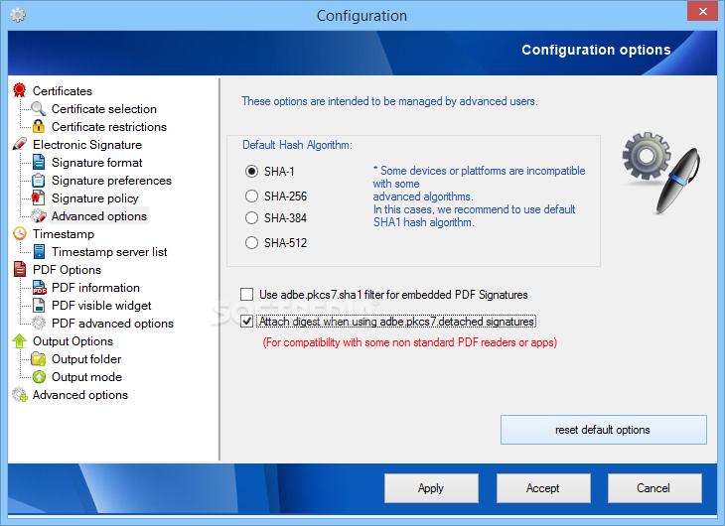Open Certificate restrictions settings

click(x=109, y=127)
